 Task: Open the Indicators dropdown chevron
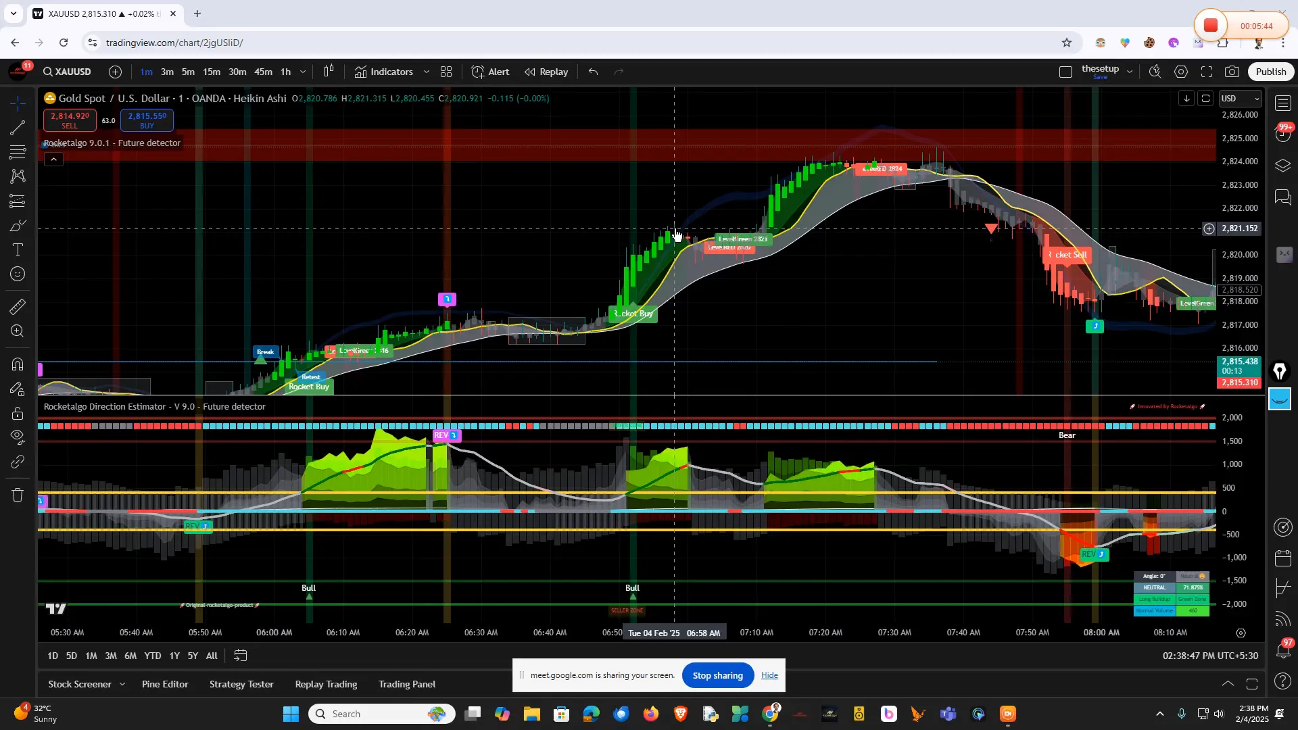tap(427, 72)
